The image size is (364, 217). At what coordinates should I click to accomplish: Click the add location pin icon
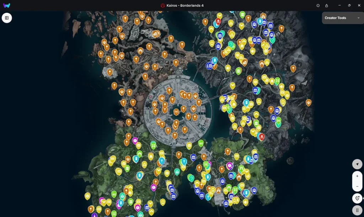pyautogui.click(x=357, y=198)
